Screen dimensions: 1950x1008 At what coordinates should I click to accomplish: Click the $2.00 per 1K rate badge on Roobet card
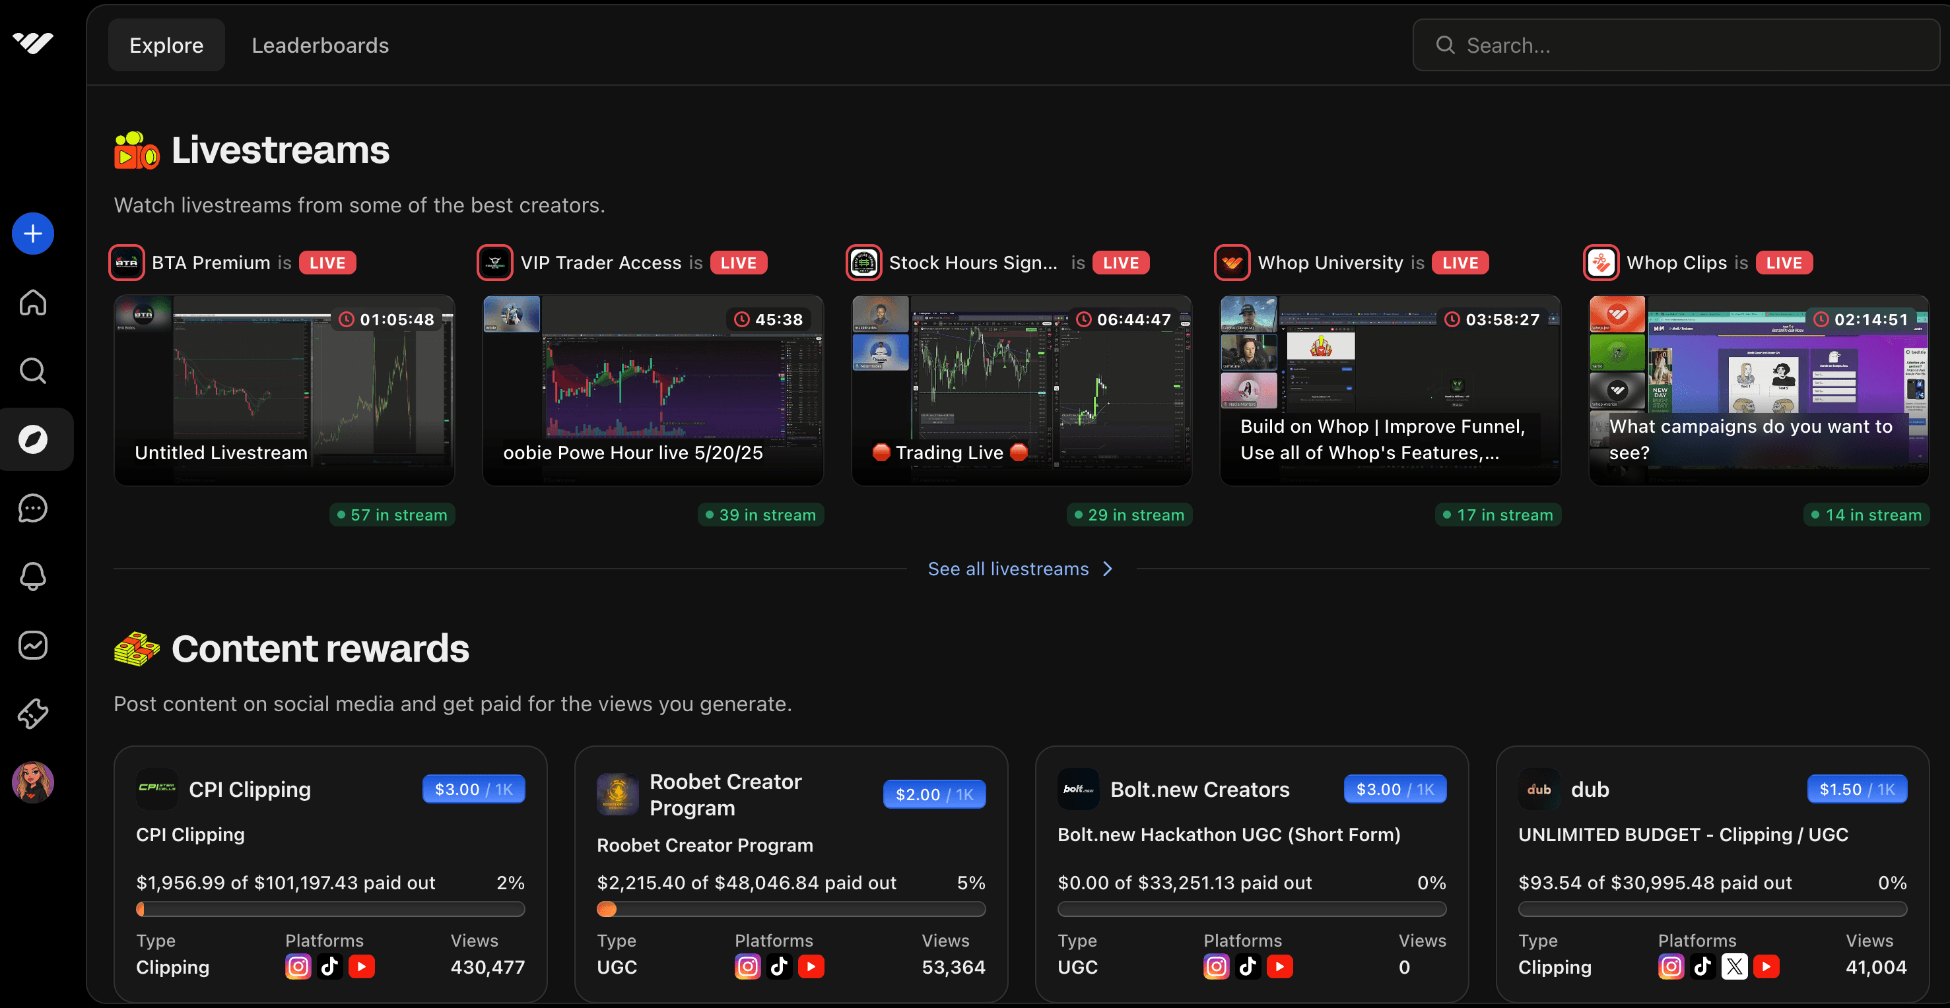(x=933, y=794)
